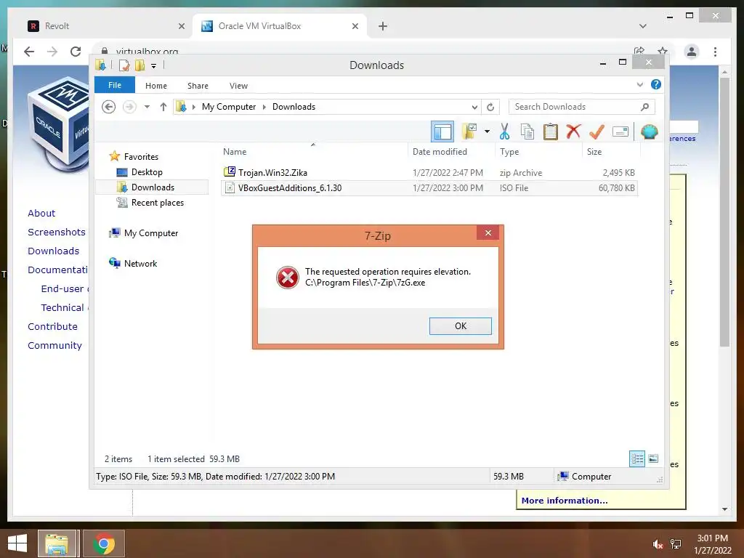Image resolution: width=744 pixels, height=558 pixels.
Task: Click OK in the 7-Zip error dialog
Action: point(460,326)
